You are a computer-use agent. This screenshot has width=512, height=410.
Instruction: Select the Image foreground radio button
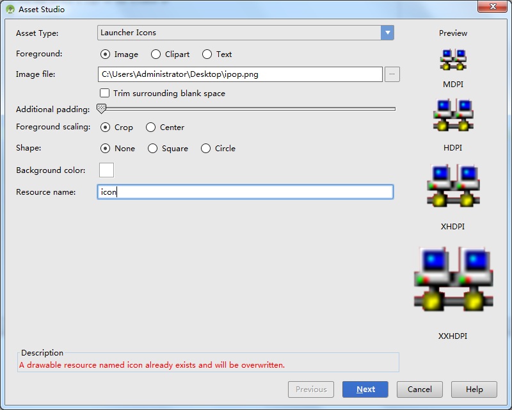(105, 54)
